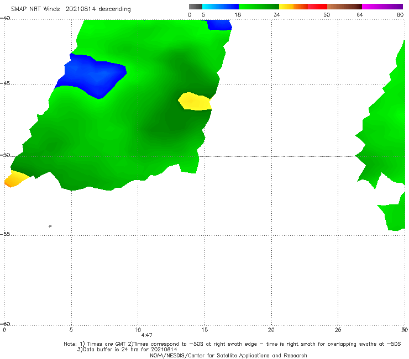
Task: Click the large blue low-wind patch
Action: coord(91,75)
